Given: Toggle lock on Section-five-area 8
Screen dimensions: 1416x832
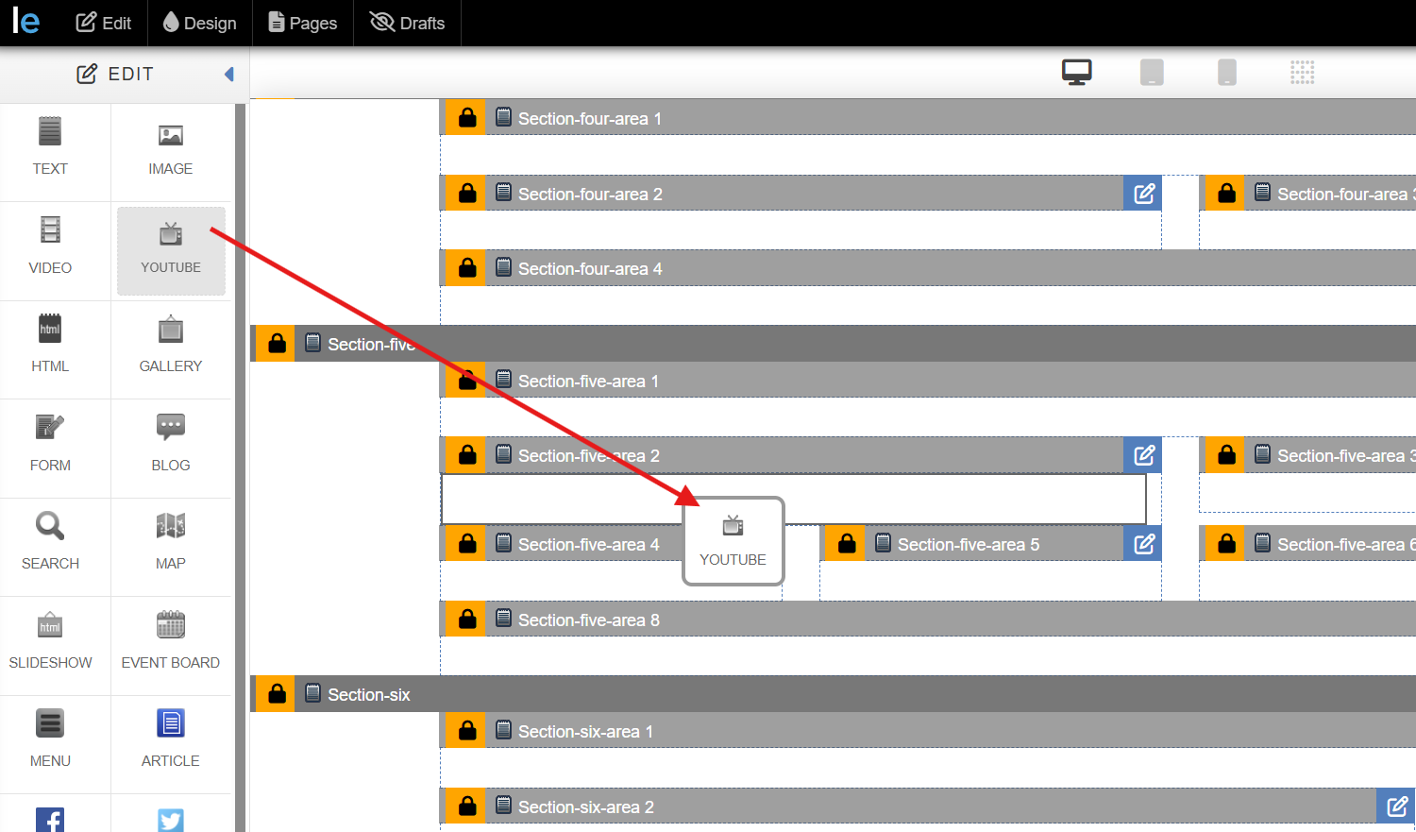Looking at the screenshot, I should pos(466,620).
